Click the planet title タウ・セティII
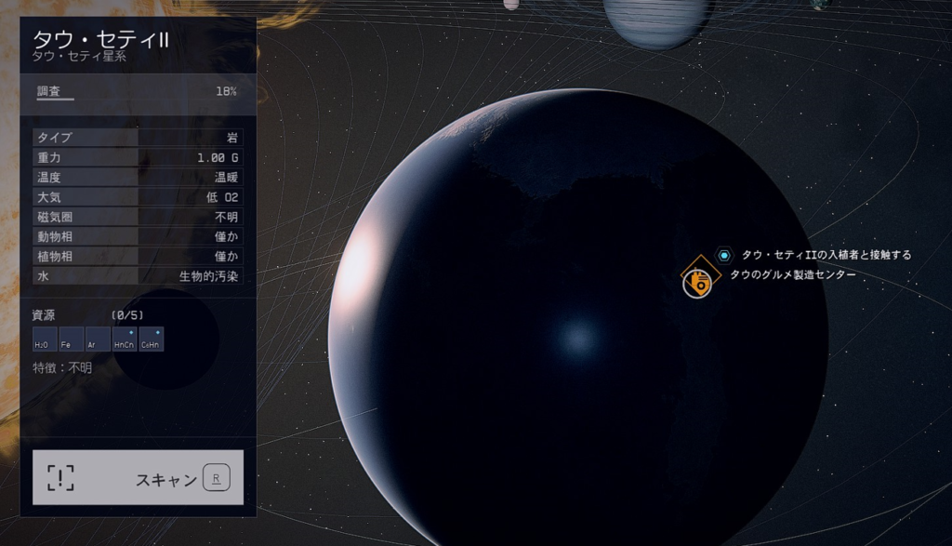952x546 pixels. point(100,39)
